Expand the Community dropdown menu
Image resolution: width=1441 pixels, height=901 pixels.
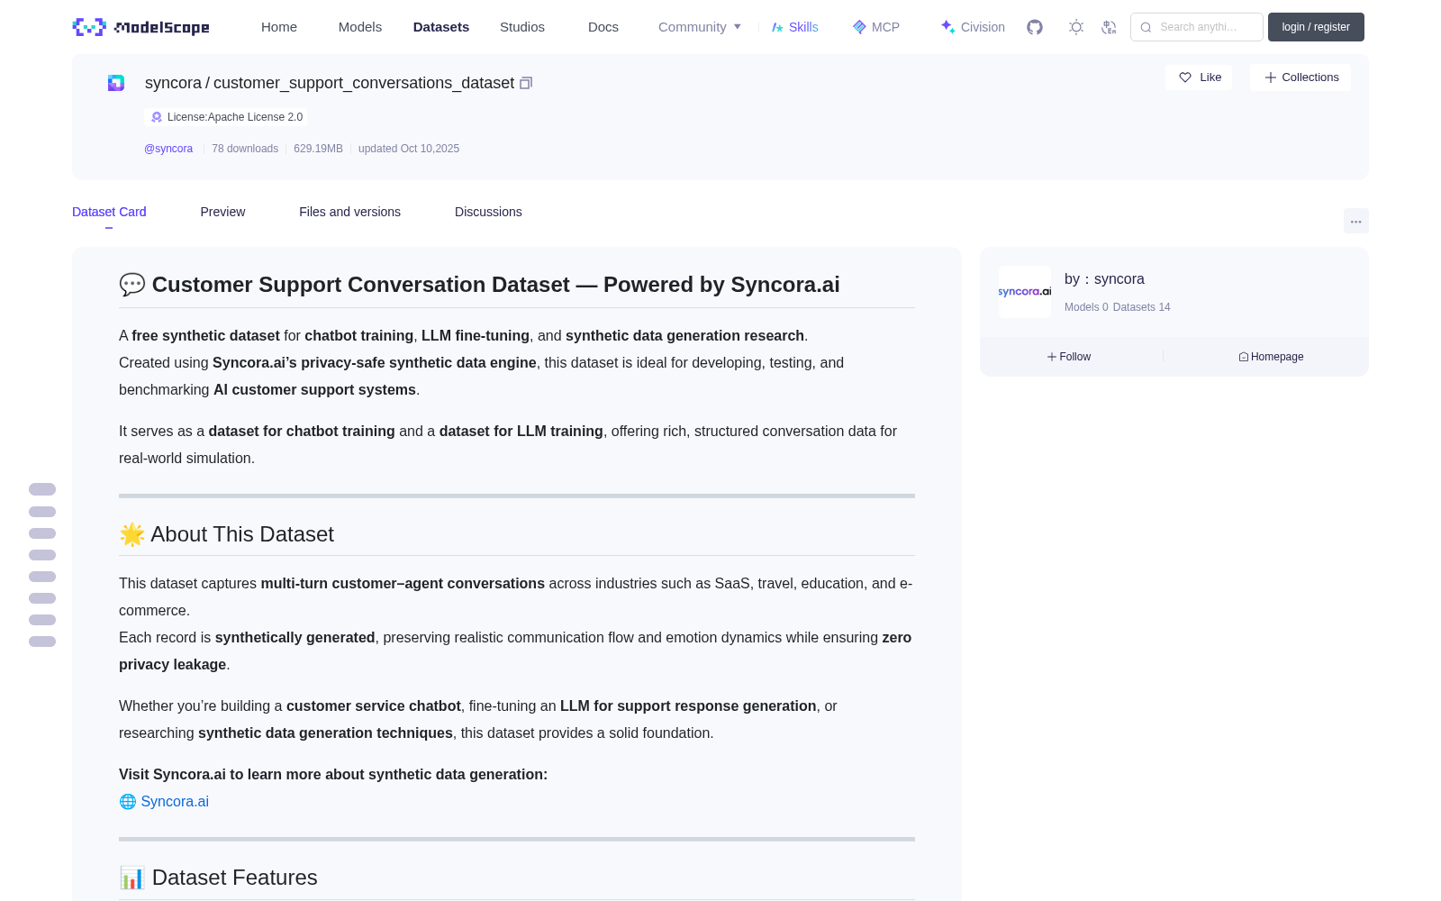(x=700, y=27)
